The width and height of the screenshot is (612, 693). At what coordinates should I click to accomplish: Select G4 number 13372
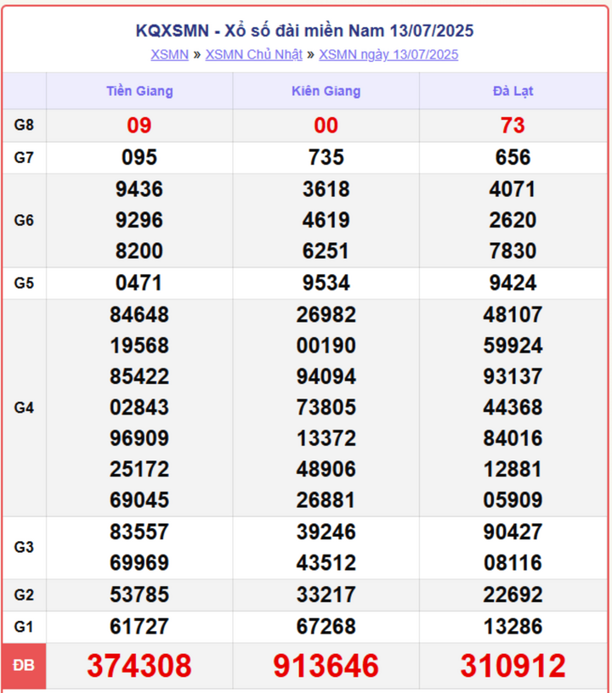[326, 438]
